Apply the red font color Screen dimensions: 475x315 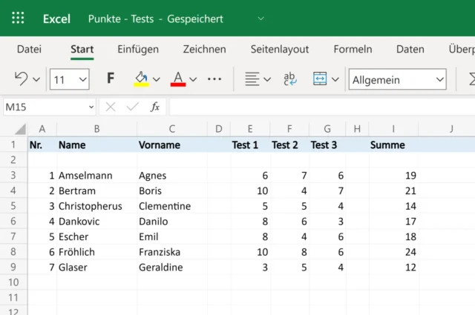(x=177, y=79)
